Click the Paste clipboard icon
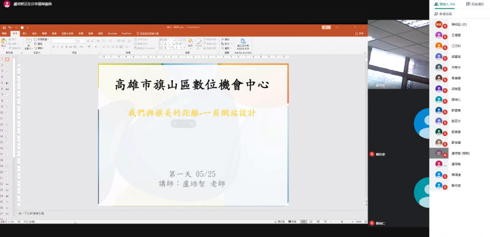Screen dimensions: 490x237 (x=4, y=42)
